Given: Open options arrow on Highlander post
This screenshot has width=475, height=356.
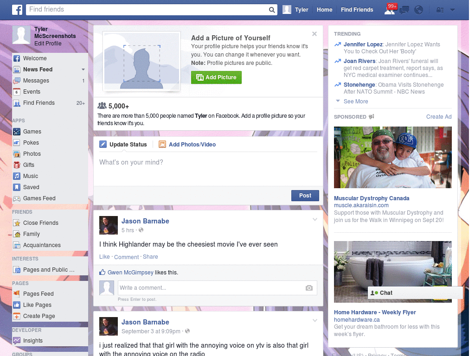Looking at the screenshot, I should (x=315, y=219).
